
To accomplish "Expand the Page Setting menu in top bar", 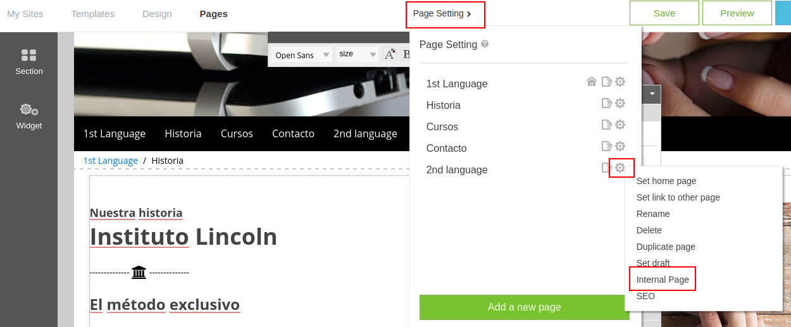I will click(445, 14).
